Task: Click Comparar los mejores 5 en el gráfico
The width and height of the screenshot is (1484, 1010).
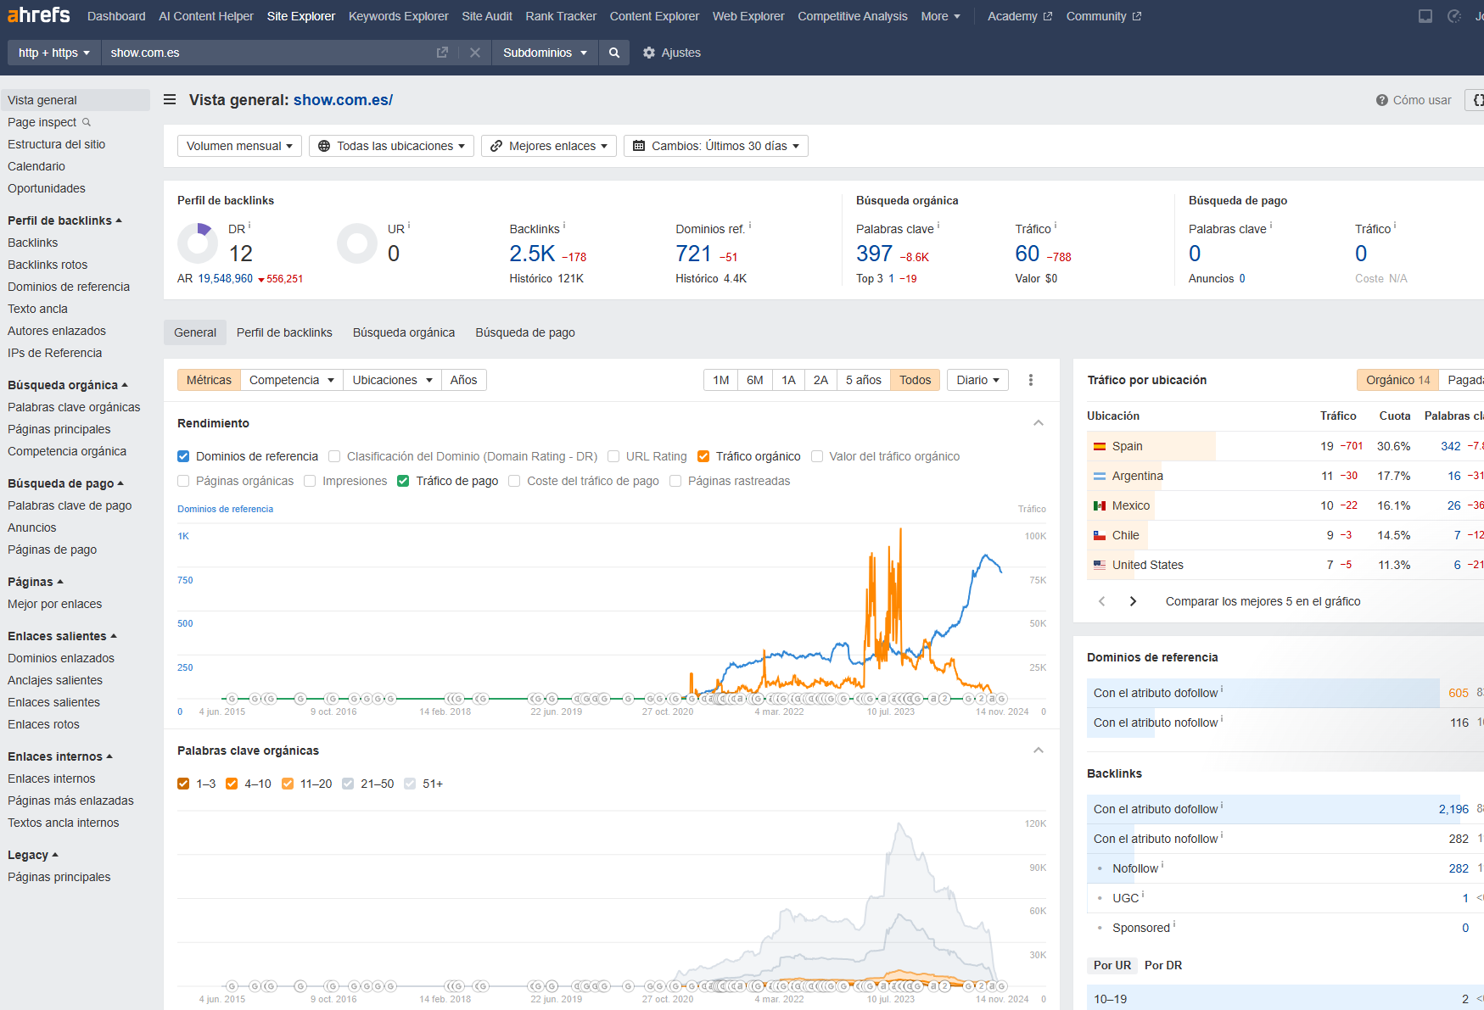Action: pyautogui.click(x=1263, y=601)
